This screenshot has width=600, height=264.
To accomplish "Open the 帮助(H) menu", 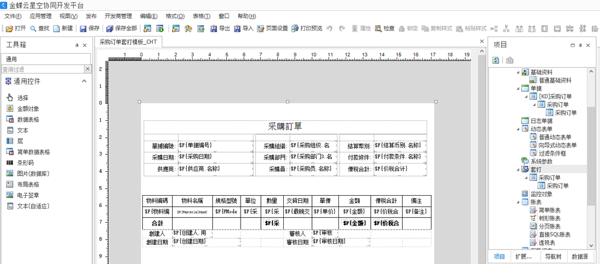I will pyautogui.click(x=247, y=16).
